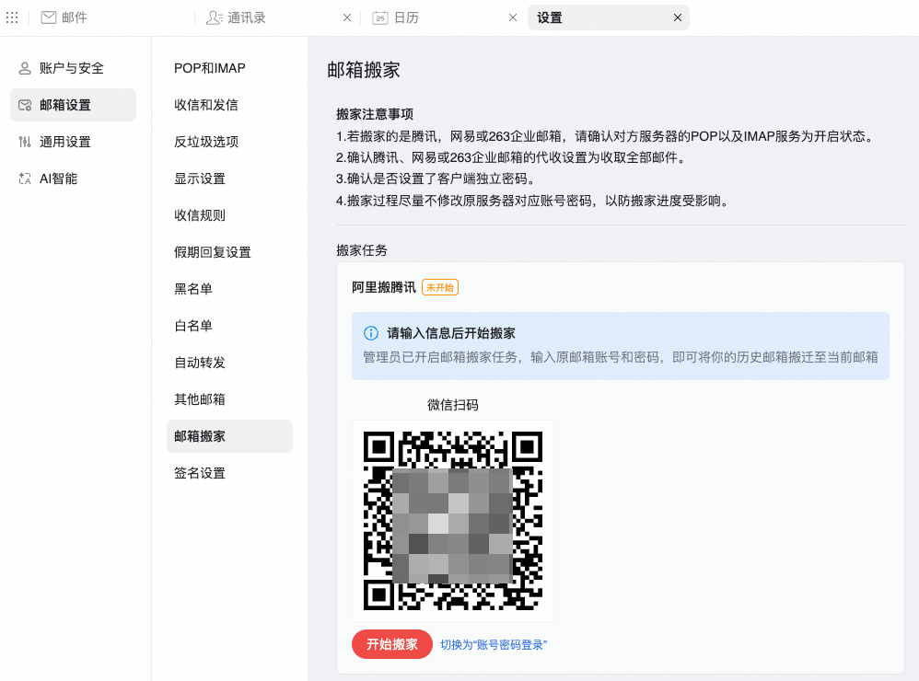Select 反垃圾选项 in settings list
The width and height of the screenshot is (919, 681).
[206, 142]
